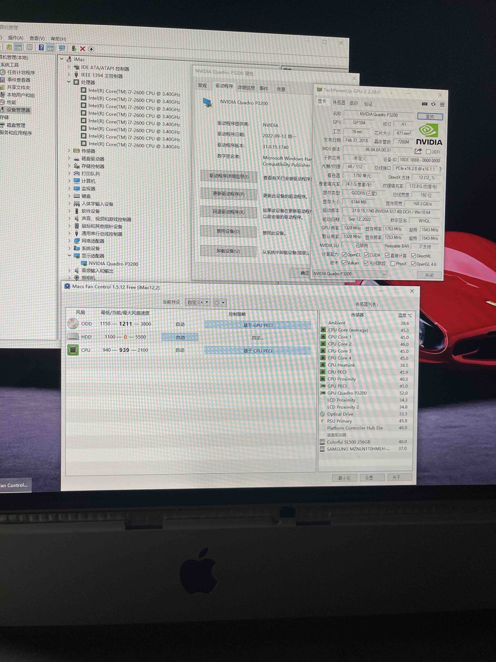Click the HDD fan drive icon

point(73,337)
